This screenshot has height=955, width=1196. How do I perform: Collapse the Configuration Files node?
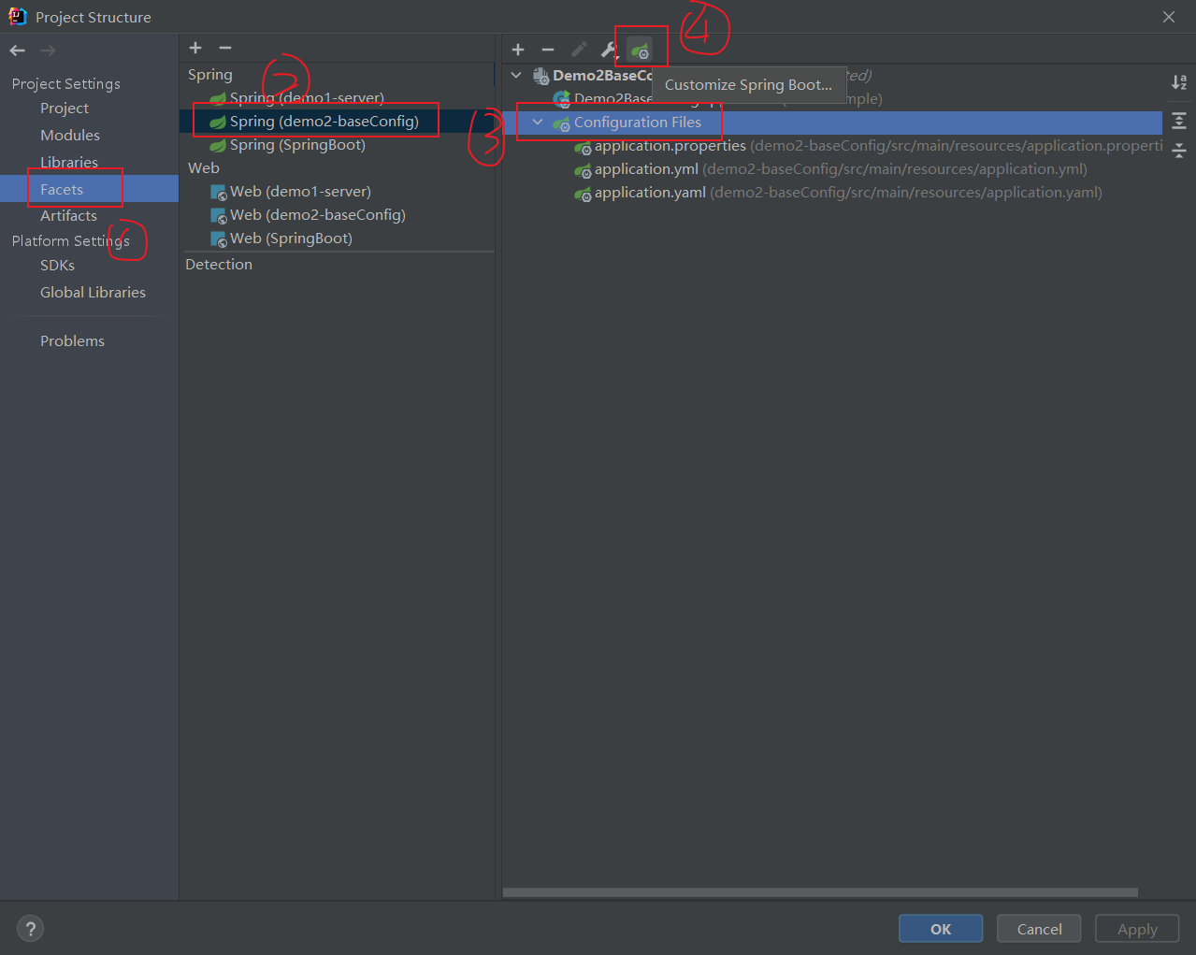[x=538, y=122]
